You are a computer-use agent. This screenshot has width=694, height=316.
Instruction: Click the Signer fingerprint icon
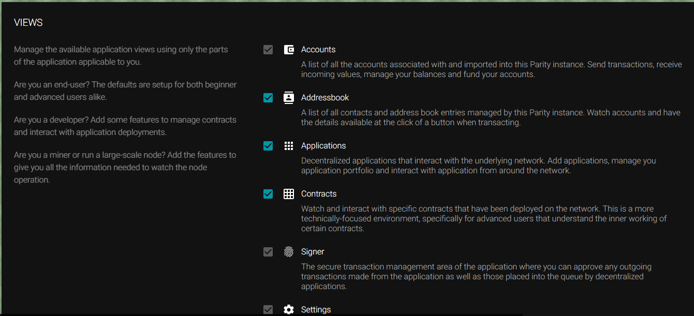[x=289, y=252]
